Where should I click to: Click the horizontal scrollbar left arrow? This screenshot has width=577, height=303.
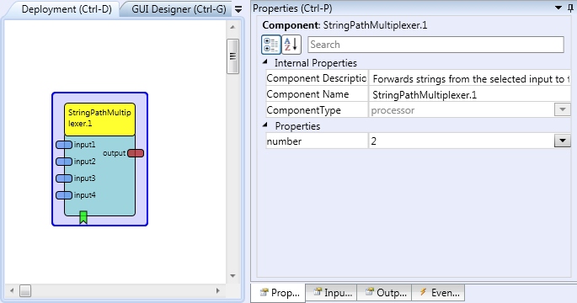[x=12, y=290]
